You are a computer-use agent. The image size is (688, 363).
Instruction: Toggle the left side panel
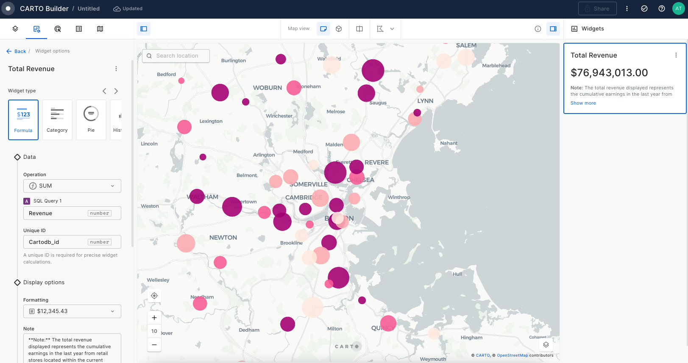tap(144, 29)
